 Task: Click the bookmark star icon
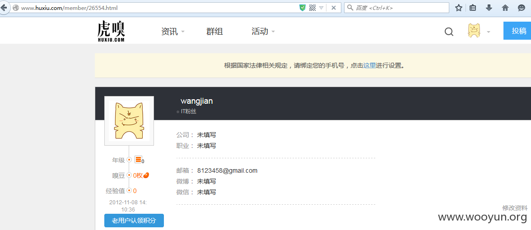[459, 8]
